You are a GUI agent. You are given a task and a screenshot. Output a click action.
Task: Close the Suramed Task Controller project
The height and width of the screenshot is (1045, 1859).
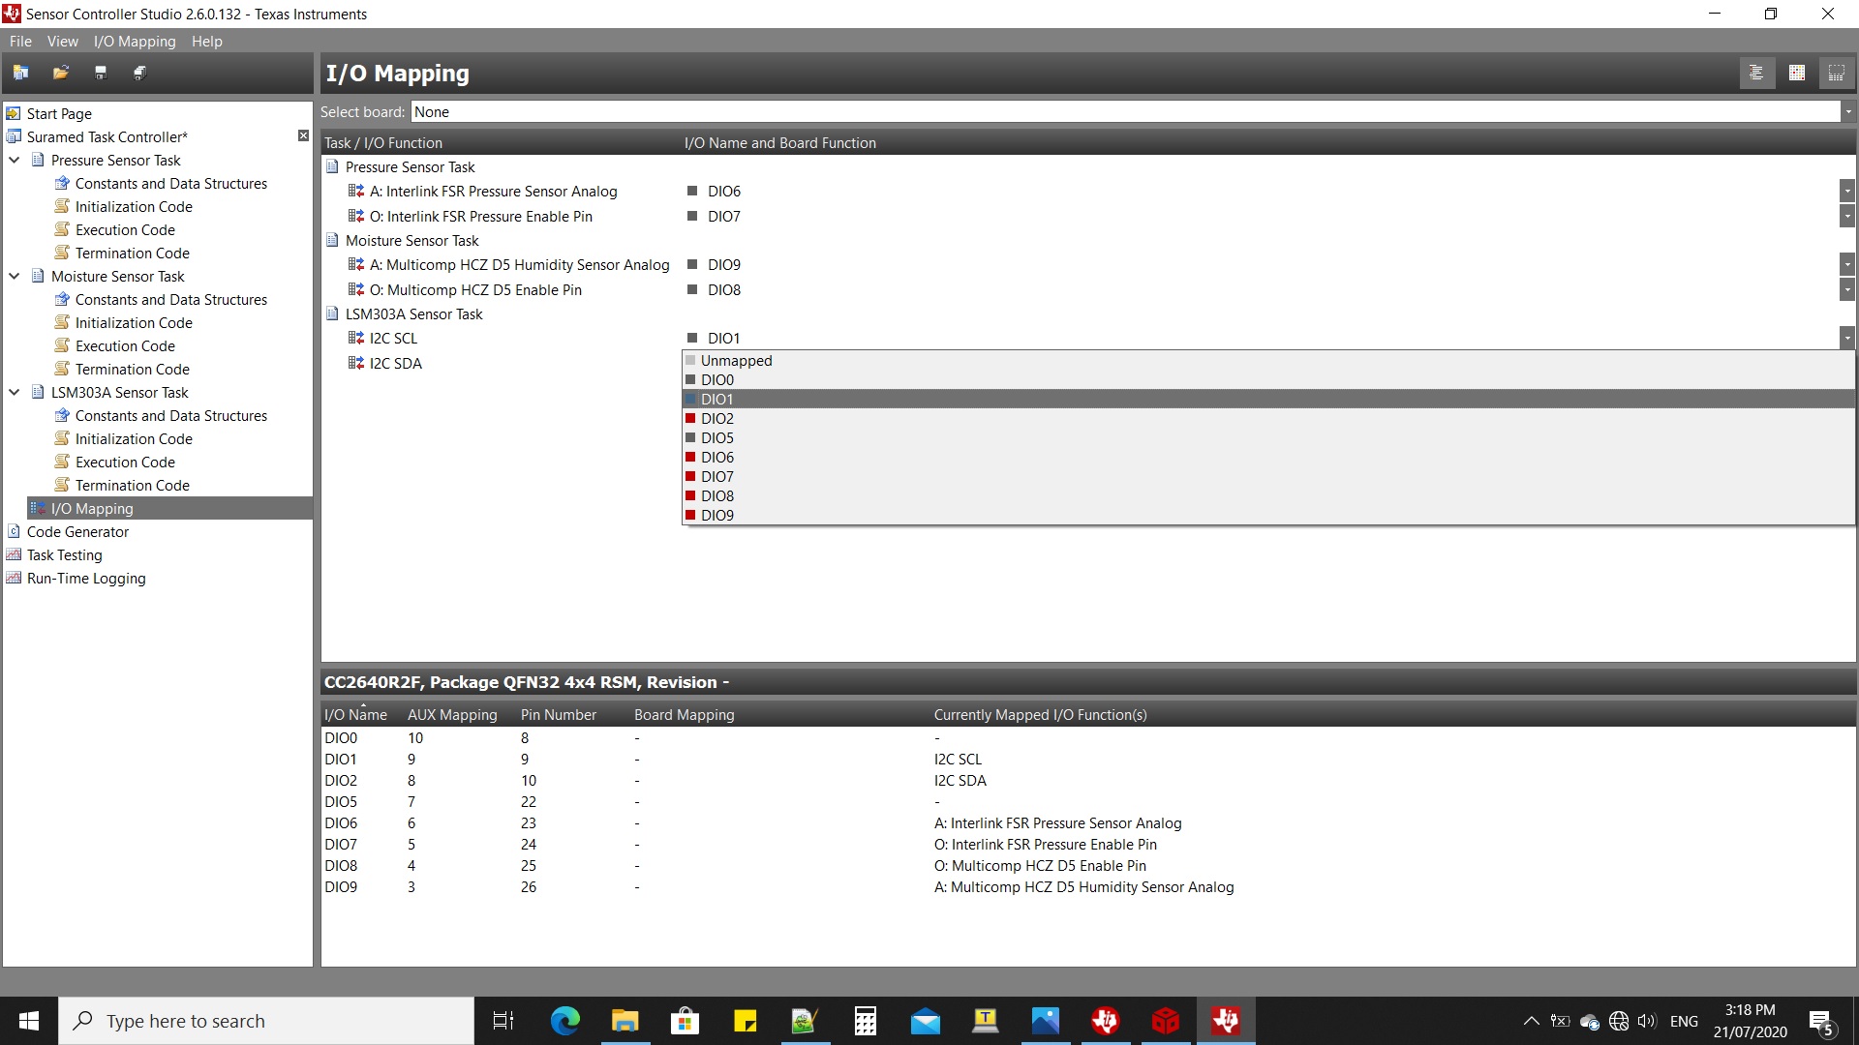pyautogui.click(x=303, y=136)
